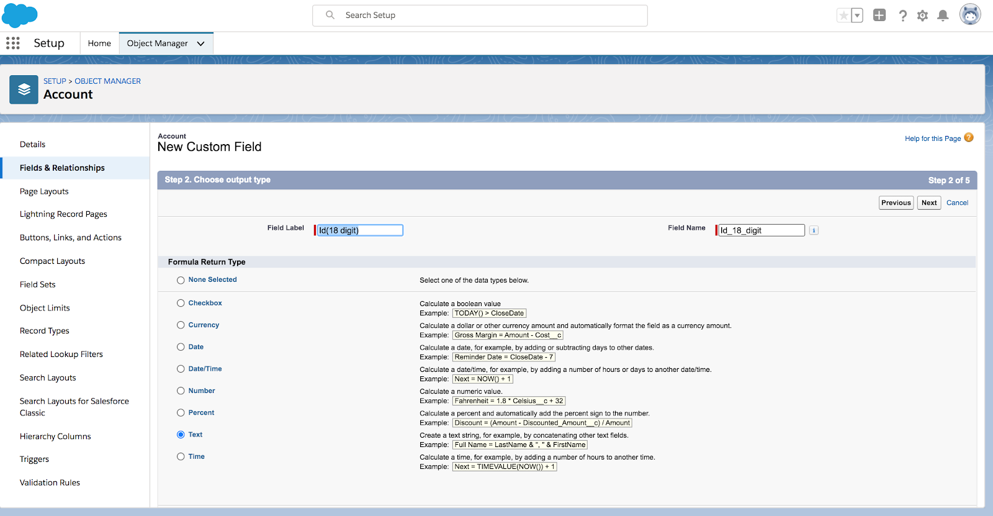Open the Notifications bell
The image size is (993, 516).
pos(943,16)
